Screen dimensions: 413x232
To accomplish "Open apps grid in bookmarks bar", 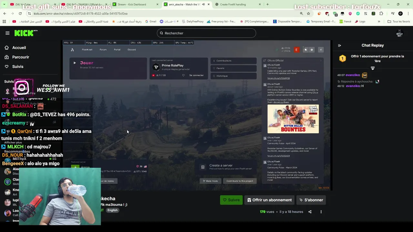I will pos(4,22).
